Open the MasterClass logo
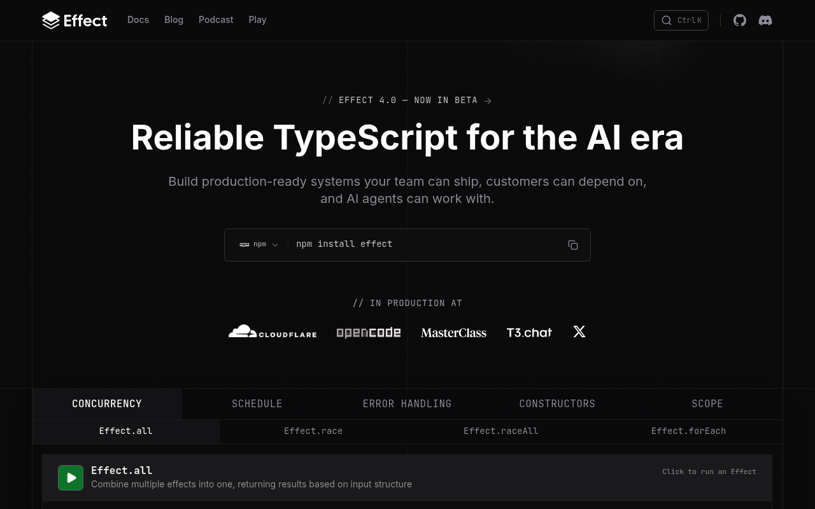Viewport: 815px width, 509px height. coord(453,332)
